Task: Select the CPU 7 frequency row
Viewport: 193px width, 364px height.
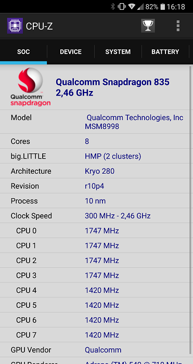Action: [95, 335]
